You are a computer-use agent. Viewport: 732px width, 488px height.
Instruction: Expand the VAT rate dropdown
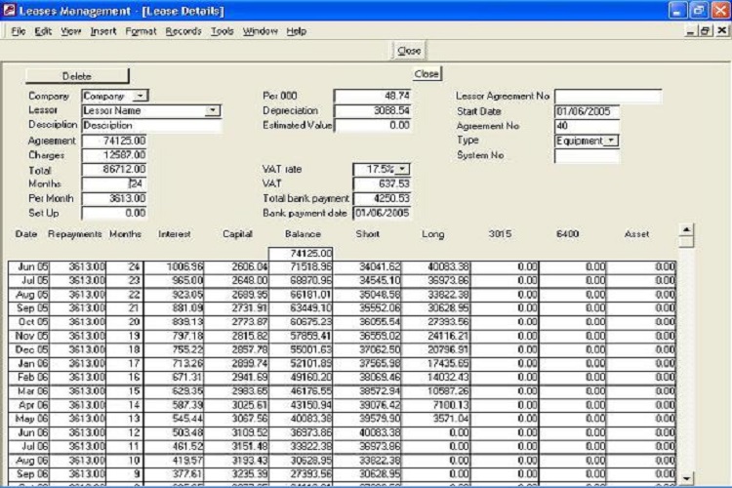(x=402, y=169)
